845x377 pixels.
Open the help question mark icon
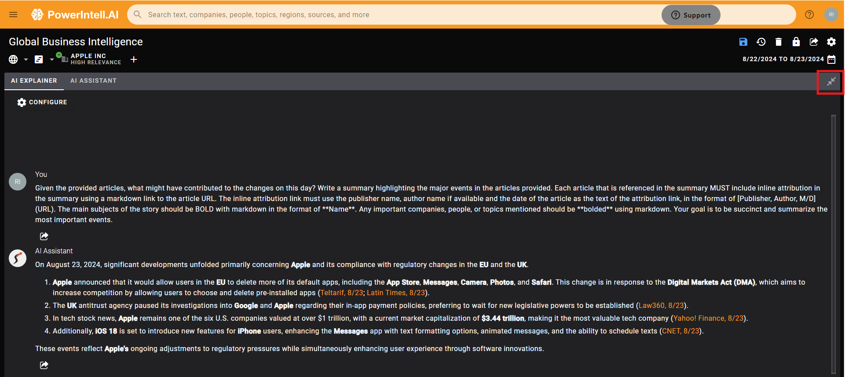(809, 15)
